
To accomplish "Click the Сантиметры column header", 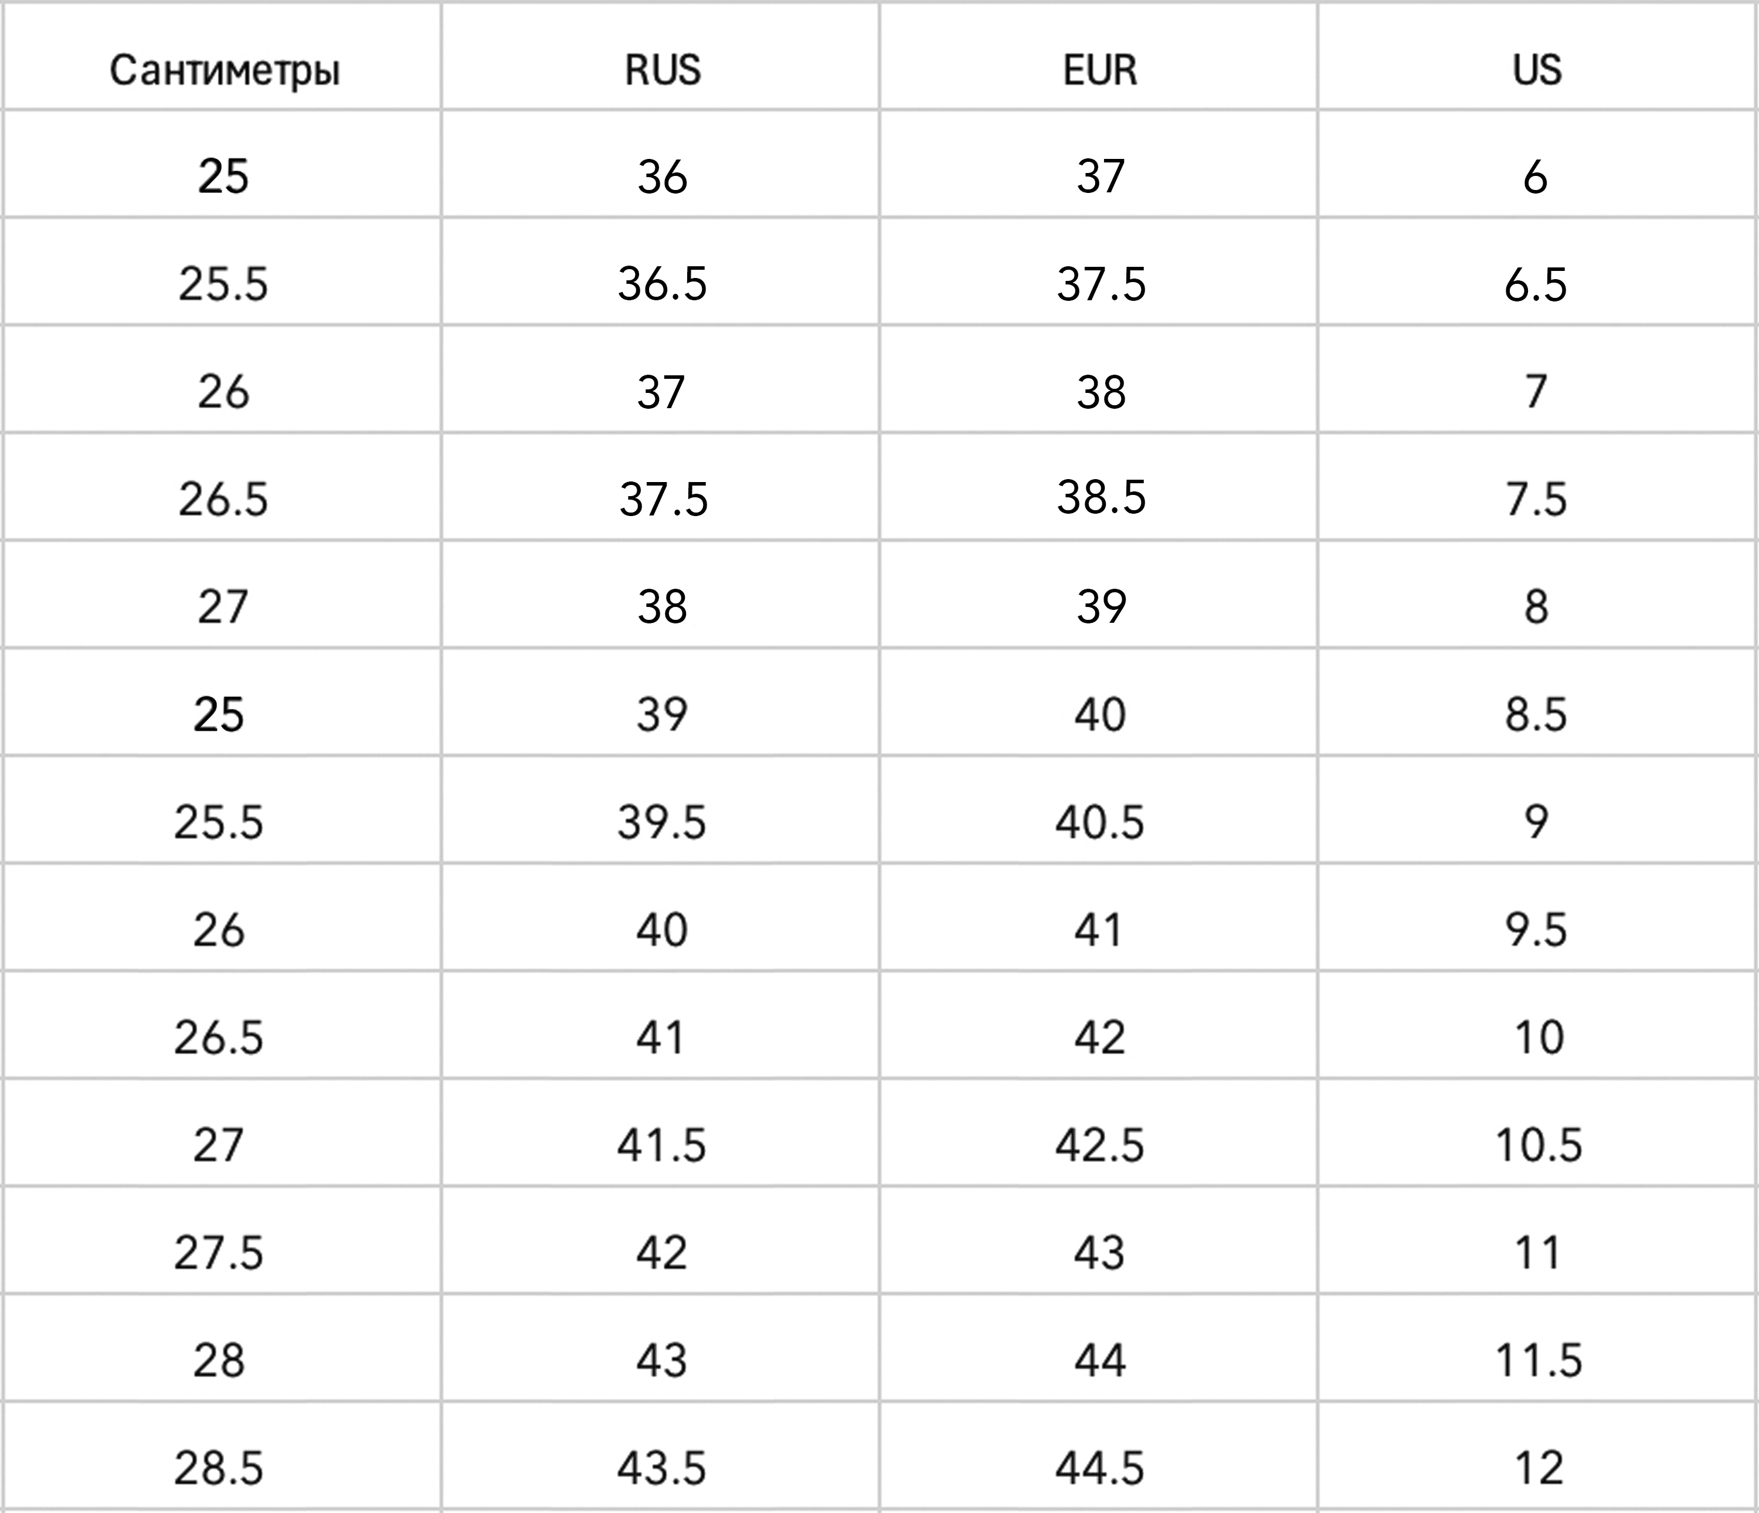I will (x=224, y=70).
